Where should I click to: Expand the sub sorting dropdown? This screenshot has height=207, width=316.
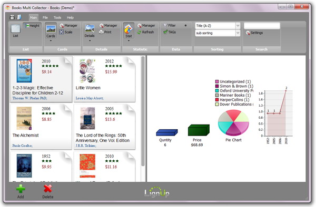pyautogui.click(x=238, y=33)
